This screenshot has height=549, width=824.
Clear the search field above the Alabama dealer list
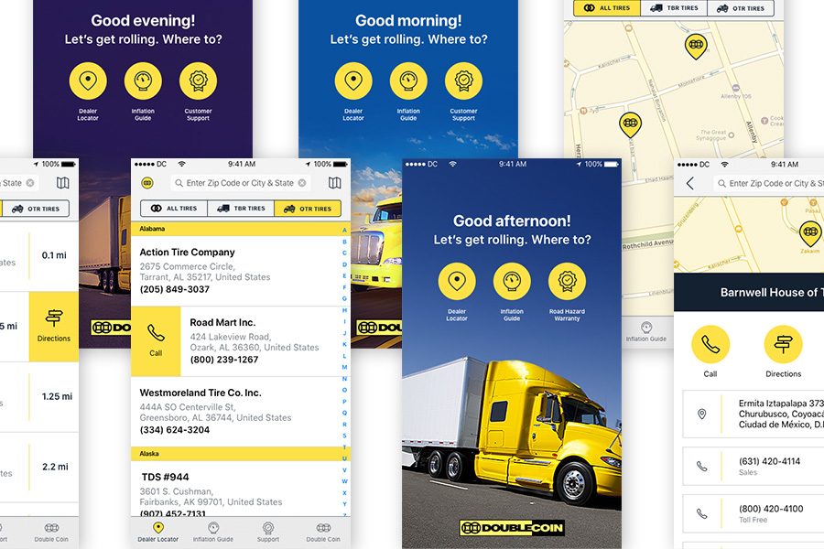[302, 183]
